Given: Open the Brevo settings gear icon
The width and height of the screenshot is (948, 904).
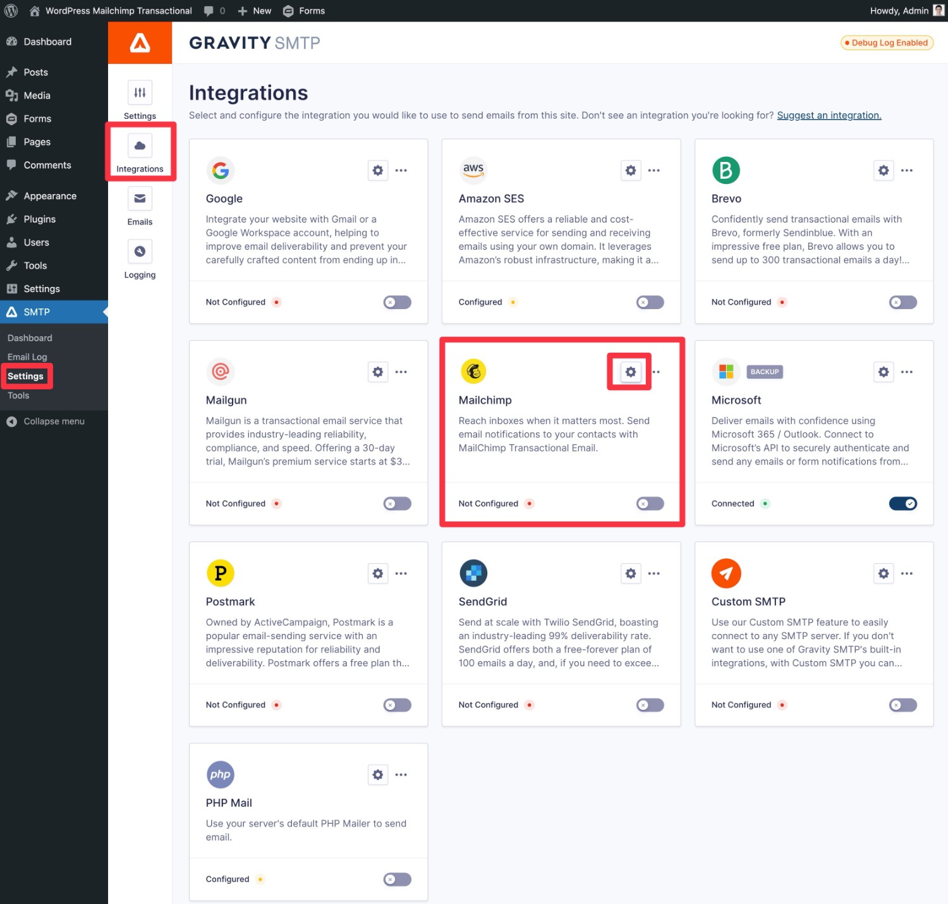Looking at the screenshot, I should pyautogui.click(x=884, y=171).
